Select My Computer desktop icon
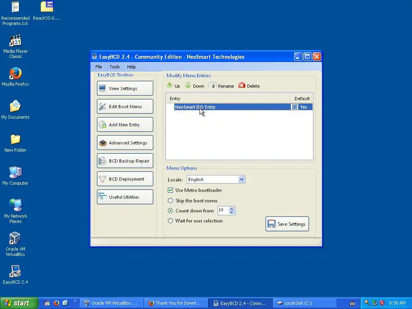 pyautogui.click(x=15, y=175)
